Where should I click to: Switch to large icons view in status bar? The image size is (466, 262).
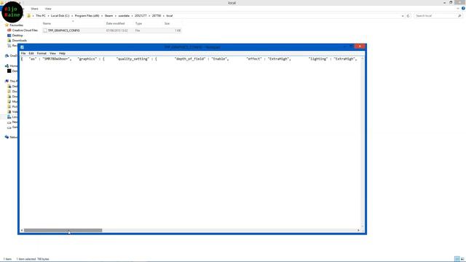pos(462,259)
